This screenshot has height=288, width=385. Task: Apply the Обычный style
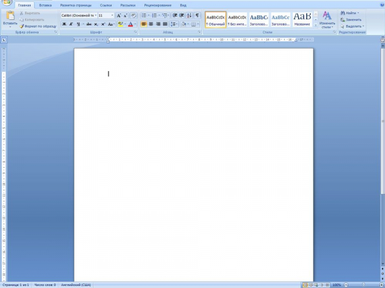click(216, 20)
